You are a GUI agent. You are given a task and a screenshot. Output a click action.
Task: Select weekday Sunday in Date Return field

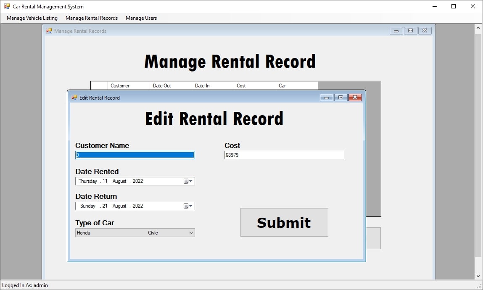[x=88, y=206]
